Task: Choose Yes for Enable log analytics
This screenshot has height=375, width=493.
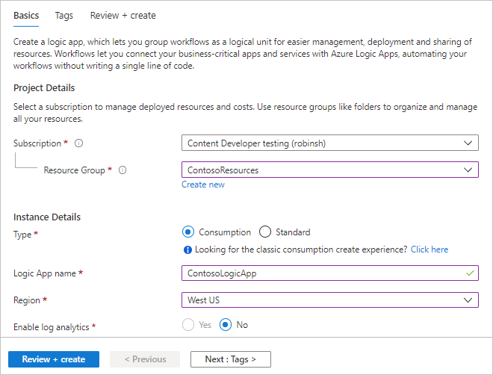Action: click(188, 325)
